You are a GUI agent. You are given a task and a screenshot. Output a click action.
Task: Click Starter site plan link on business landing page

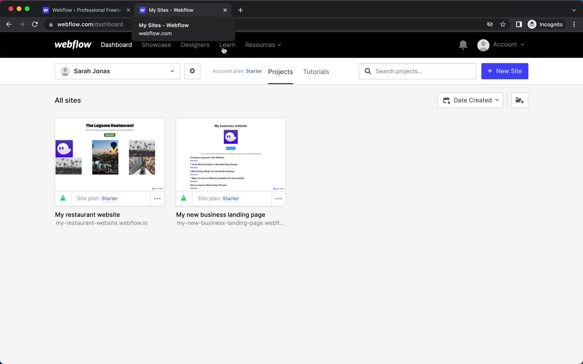tap(230, 198)
